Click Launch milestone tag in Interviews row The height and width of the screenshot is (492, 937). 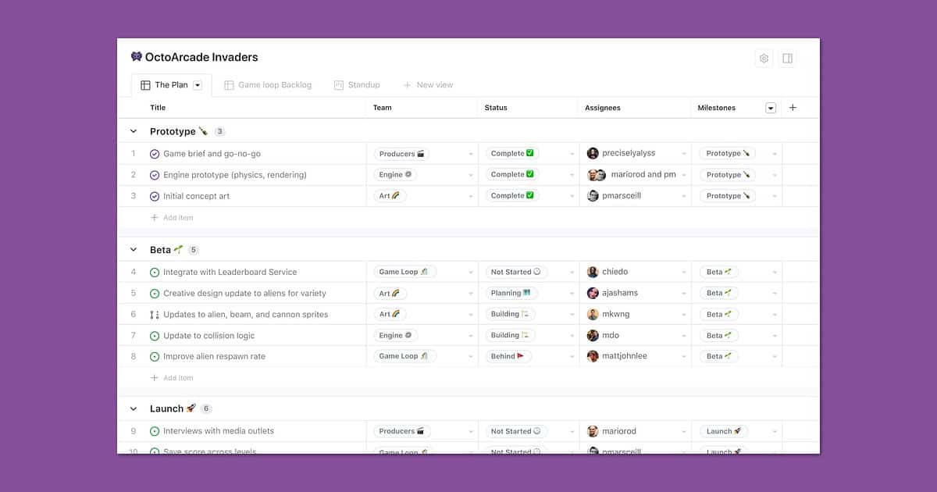coord(724,431)
